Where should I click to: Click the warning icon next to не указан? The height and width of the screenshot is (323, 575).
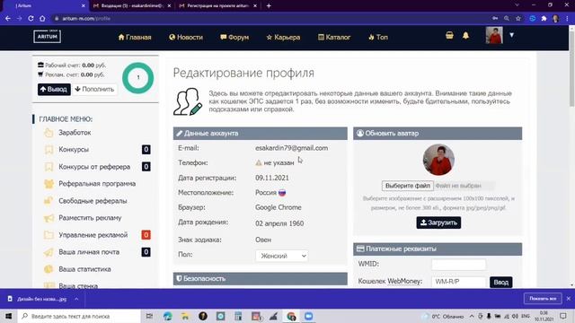click(259, 163)
